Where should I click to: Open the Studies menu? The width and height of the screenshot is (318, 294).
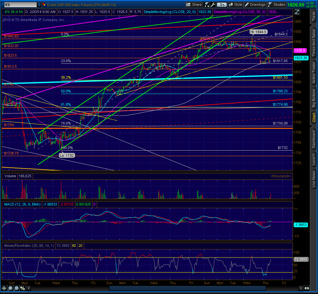click(277, 5)
